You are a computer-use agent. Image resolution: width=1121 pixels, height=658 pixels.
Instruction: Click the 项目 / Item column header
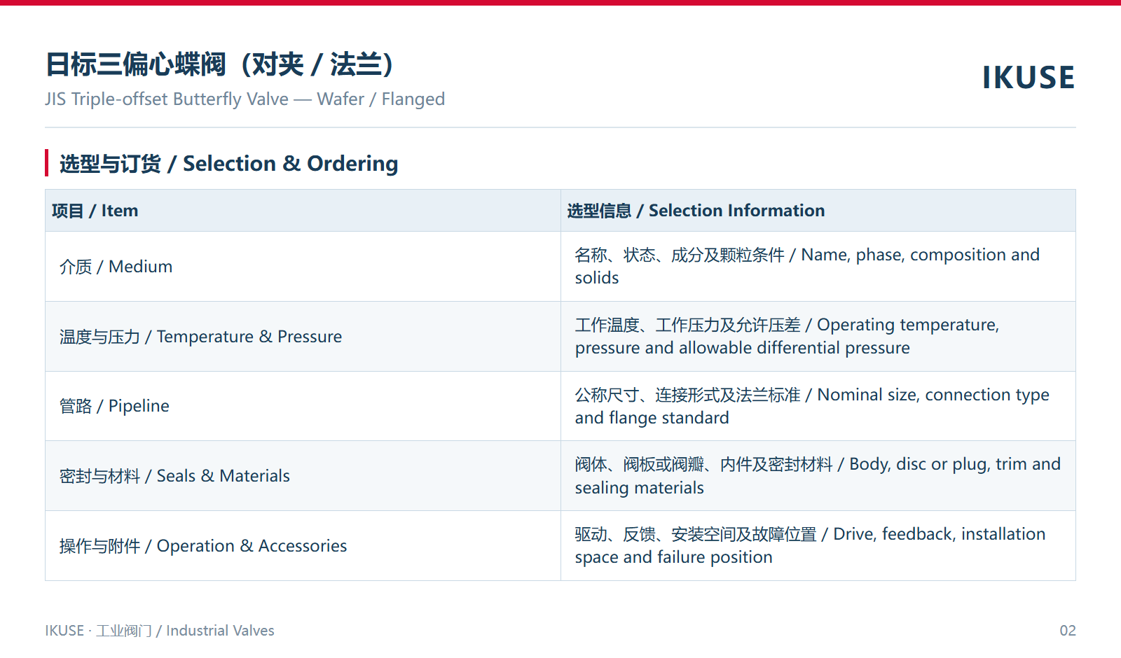pyautogui.click(x=303, y=211)
